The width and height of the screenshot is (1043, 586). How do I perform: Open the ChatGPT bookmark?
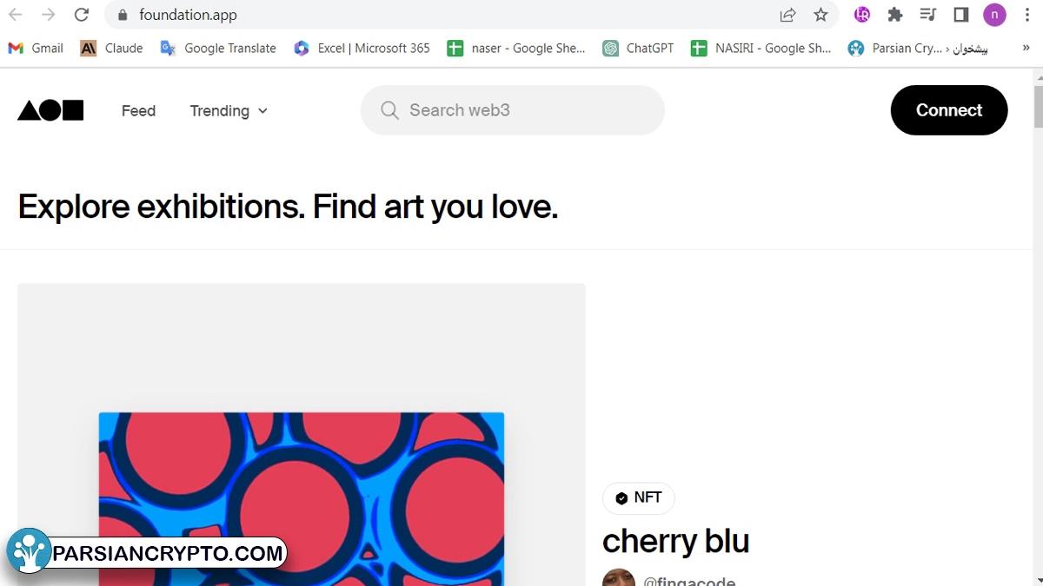point(639,49)
